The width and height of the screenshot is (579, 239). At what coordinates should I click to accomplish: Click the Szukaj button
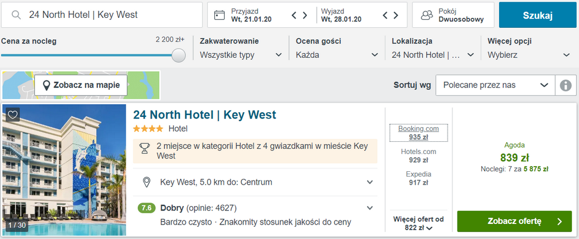click(538, 15)
